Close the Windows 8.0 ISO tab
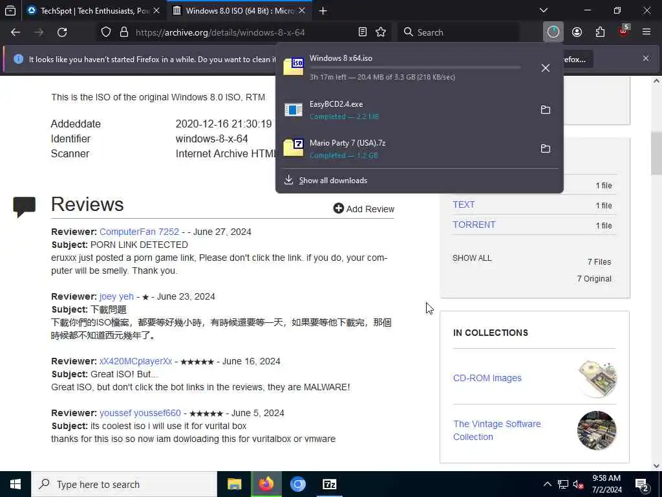Viewport: 662px width, 497px height. click(x=302, y=10)
